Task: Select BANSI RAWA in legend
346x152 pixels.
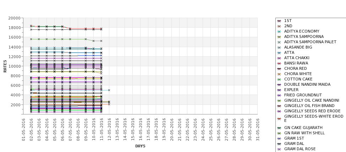Action: click(x=296, y=63)
